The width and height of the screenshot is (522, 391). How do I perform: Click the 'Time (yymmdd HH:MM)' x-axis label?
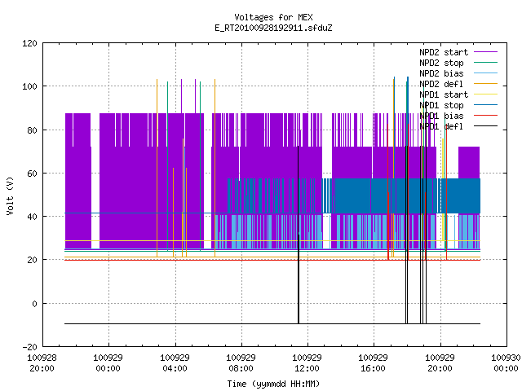(273, 384)
